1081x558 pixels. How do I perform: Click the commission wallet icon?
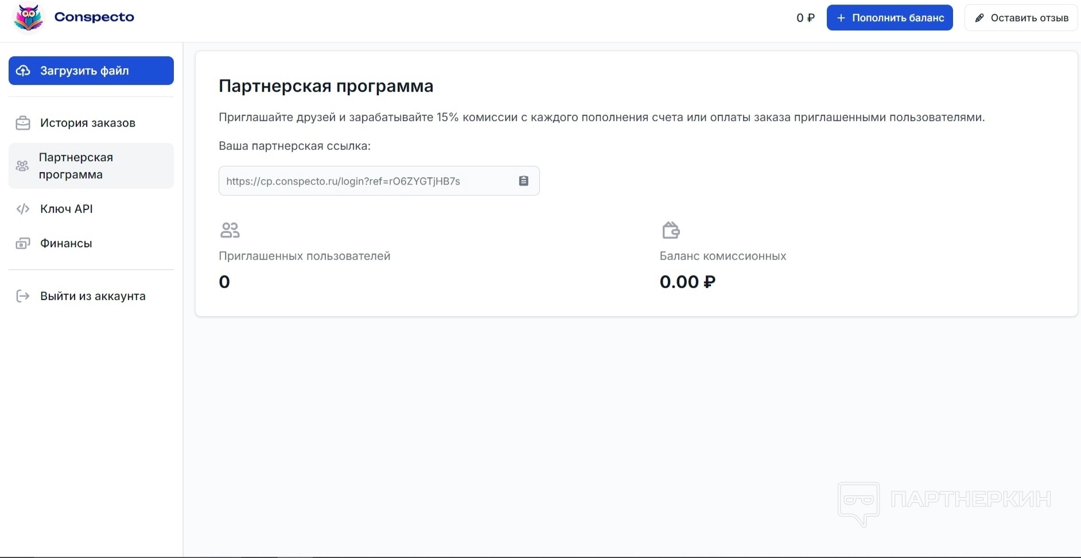[x=671, y=230]
